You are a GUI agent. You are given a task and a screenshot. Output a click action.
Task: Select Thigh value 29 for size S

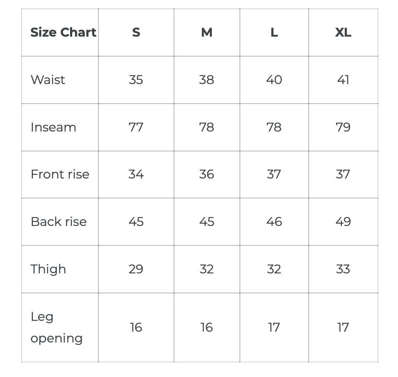tap(136, 269)
